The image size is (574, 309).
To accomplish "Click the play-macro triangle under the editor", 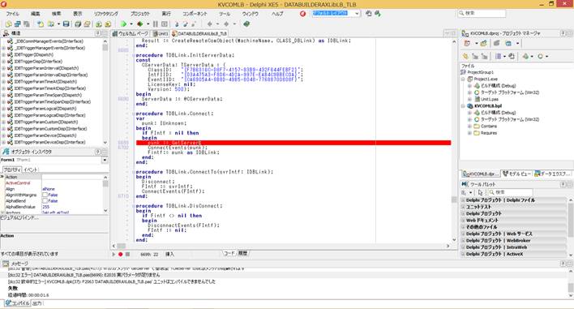I will point(114,254).
